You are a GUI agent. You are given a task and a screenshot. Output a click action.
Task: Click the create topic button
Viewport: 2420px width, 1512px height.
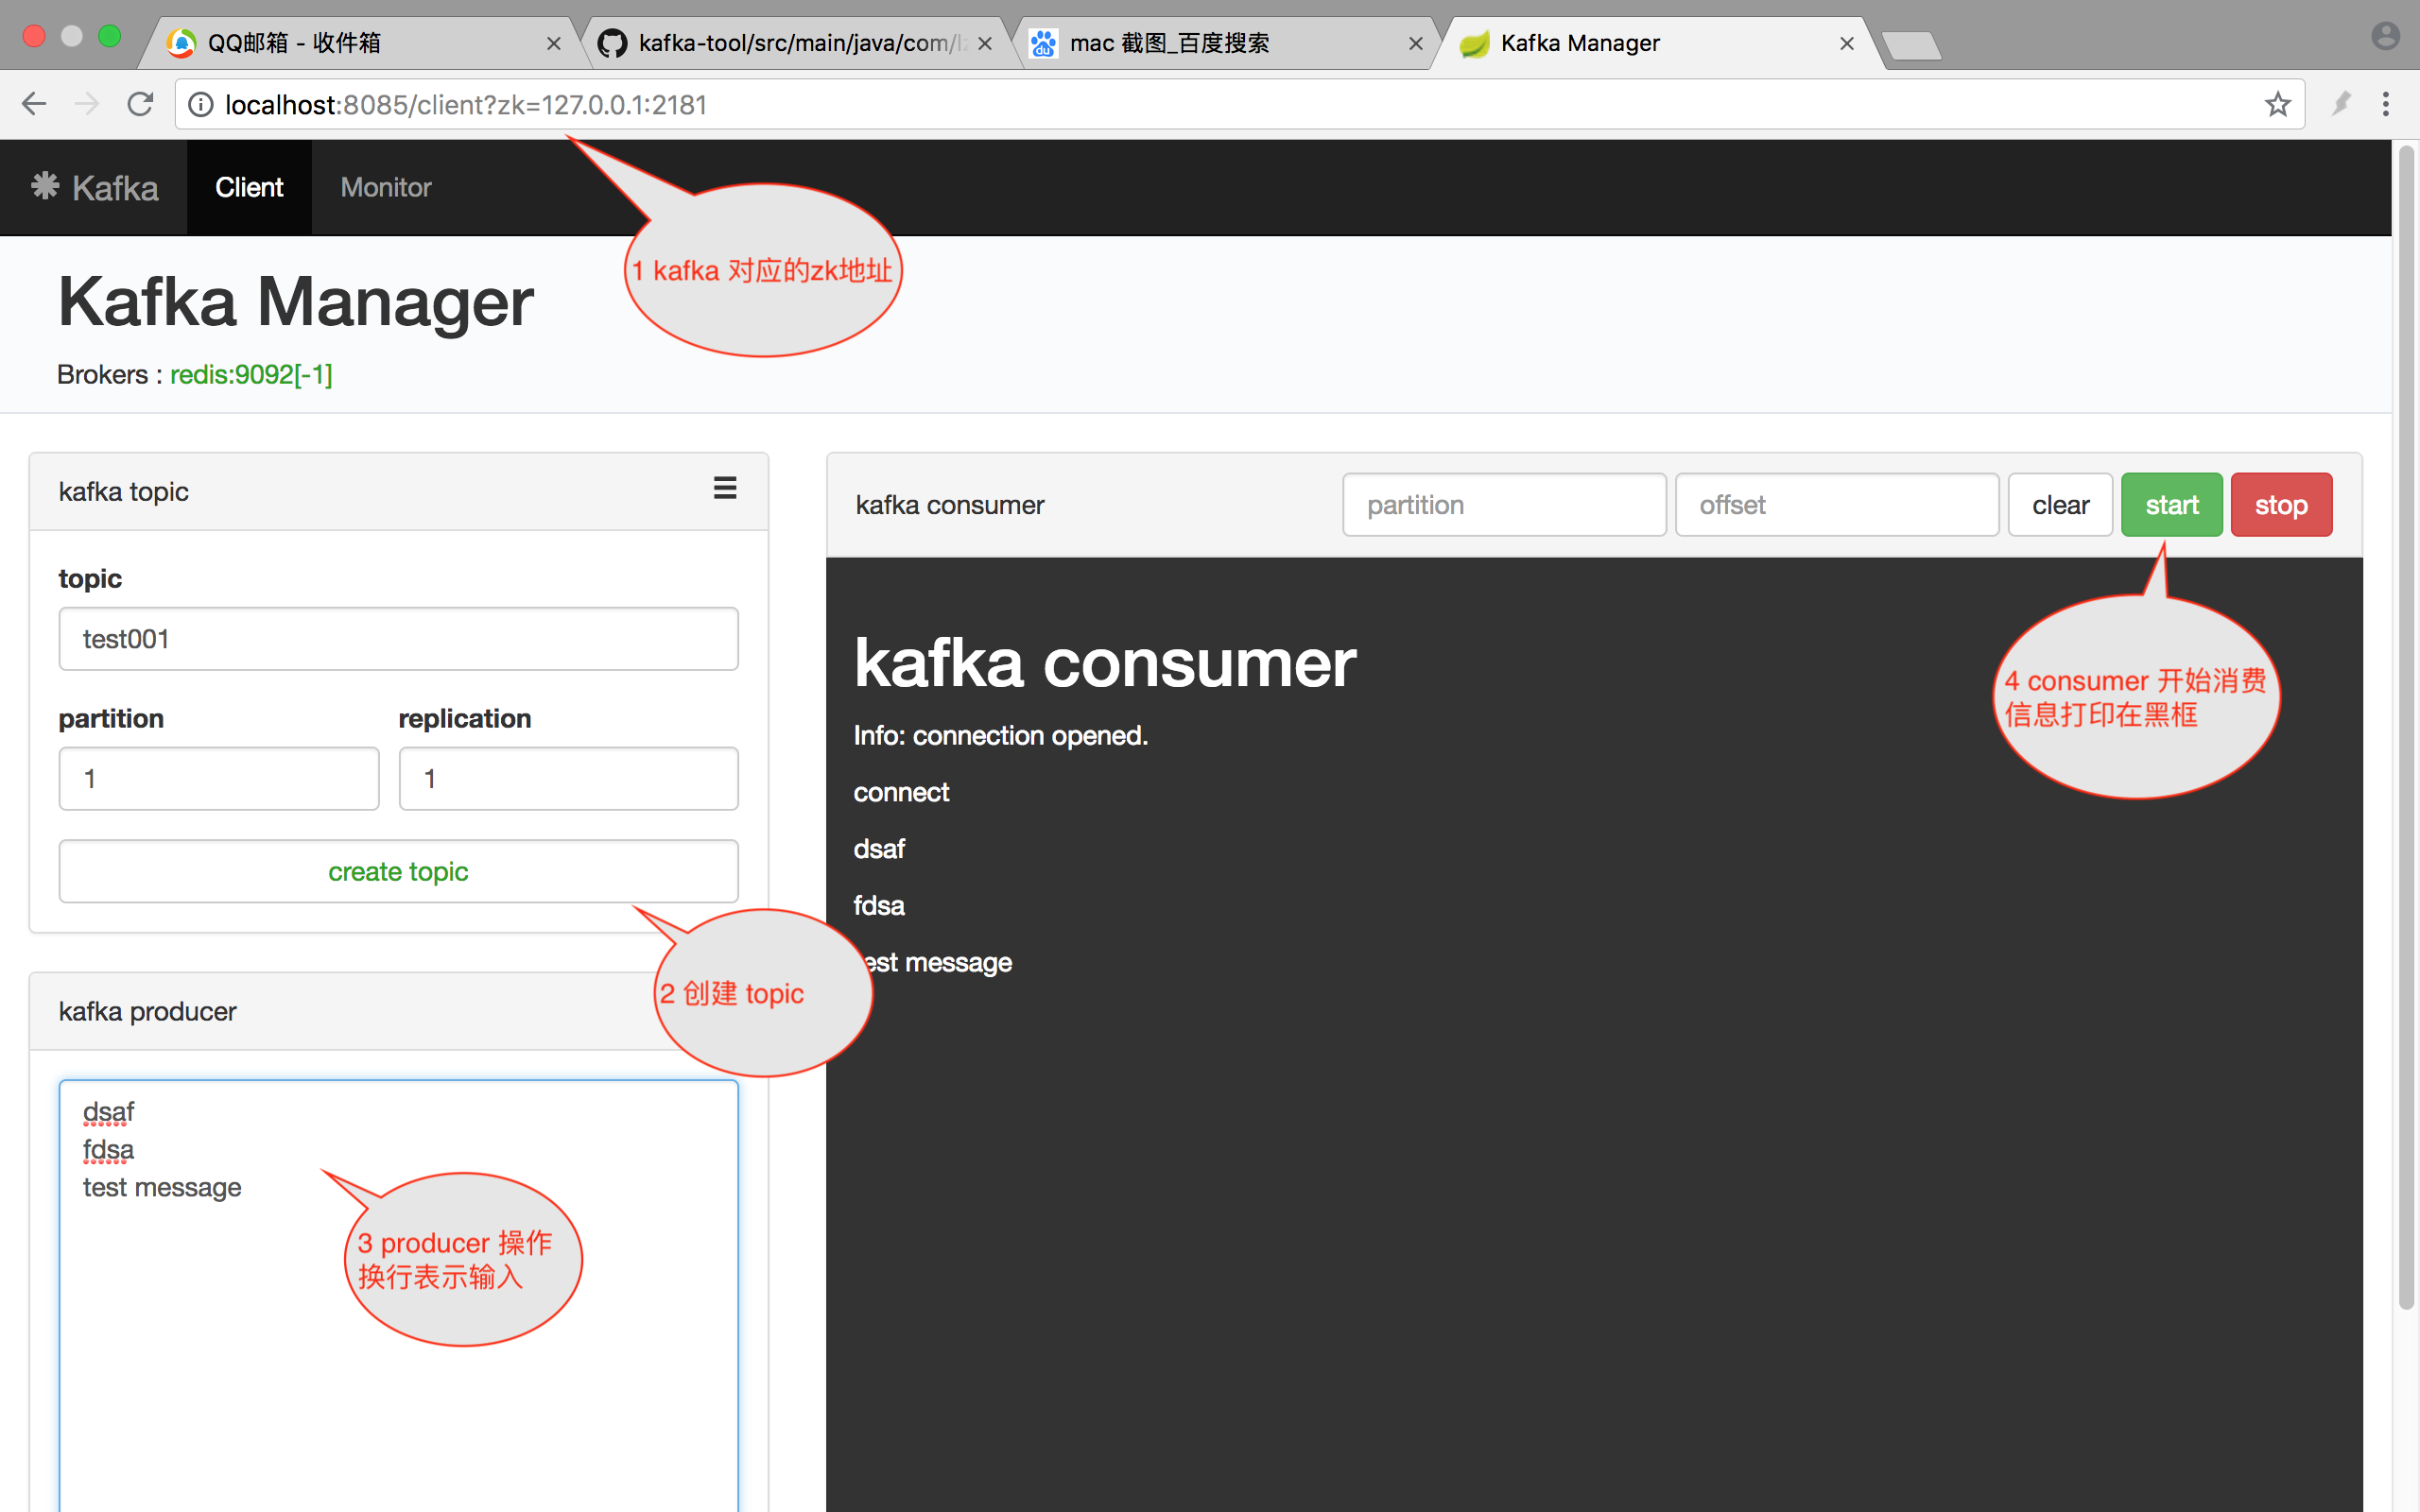398,871
